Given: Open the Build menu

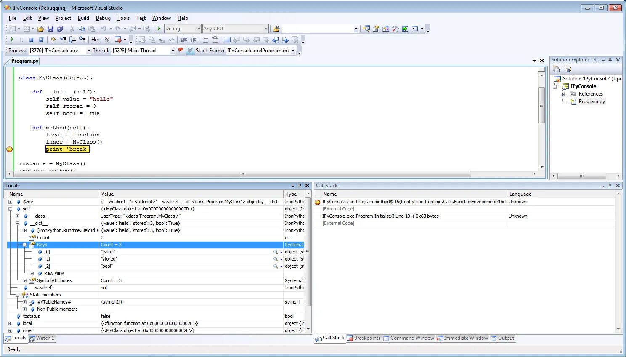Looking at the screenshot, I should [x=83, y=18].
